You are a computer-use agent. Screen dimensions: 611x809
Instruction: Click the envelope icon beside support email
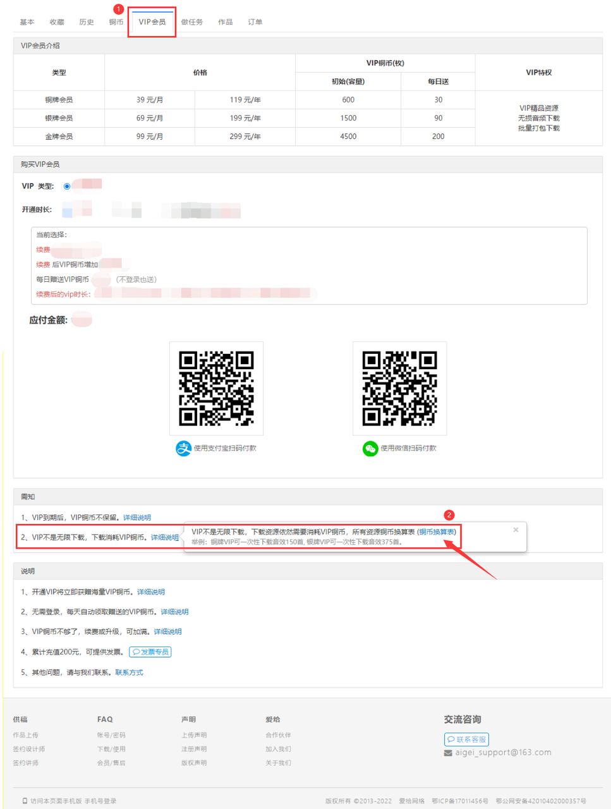pyautogui.click(x=448, y=753)
